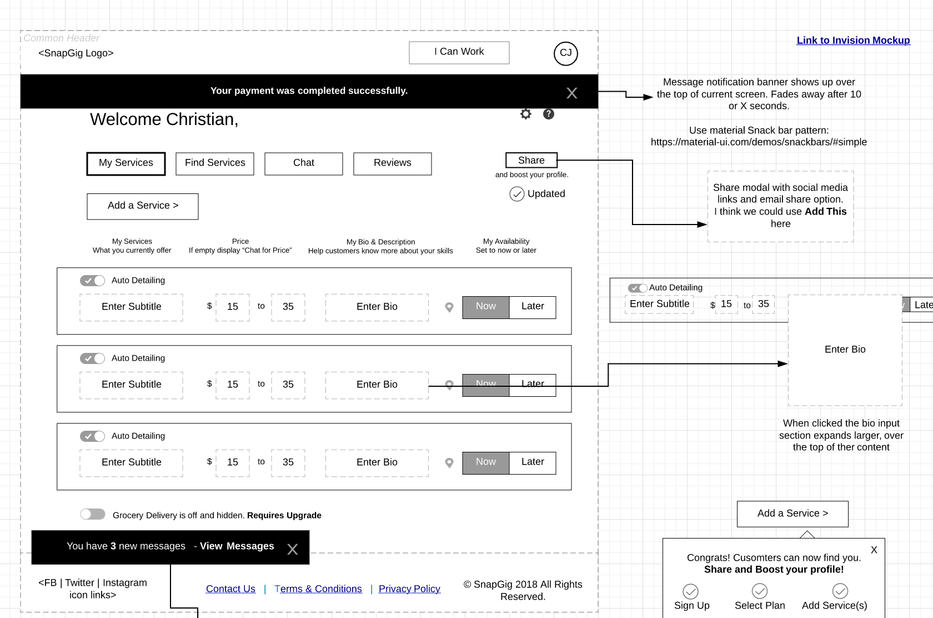Click the Enter Subtitle field on first service
The height and width of the screenshot is (618, 933).
tap(131, 307)
